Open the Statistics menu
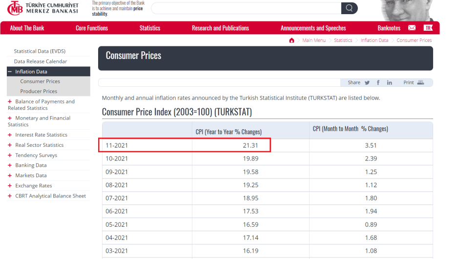 pyautogui.click(x=150, y=28)
